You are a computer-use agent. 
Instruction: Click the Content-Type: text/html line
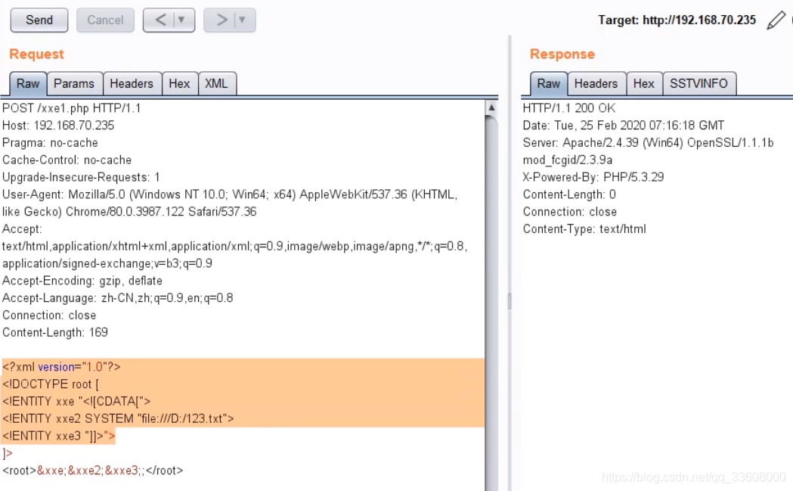584,228
